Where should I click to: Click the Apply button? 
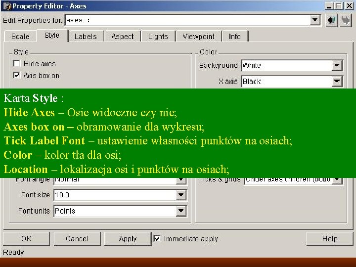coord(128,239)
